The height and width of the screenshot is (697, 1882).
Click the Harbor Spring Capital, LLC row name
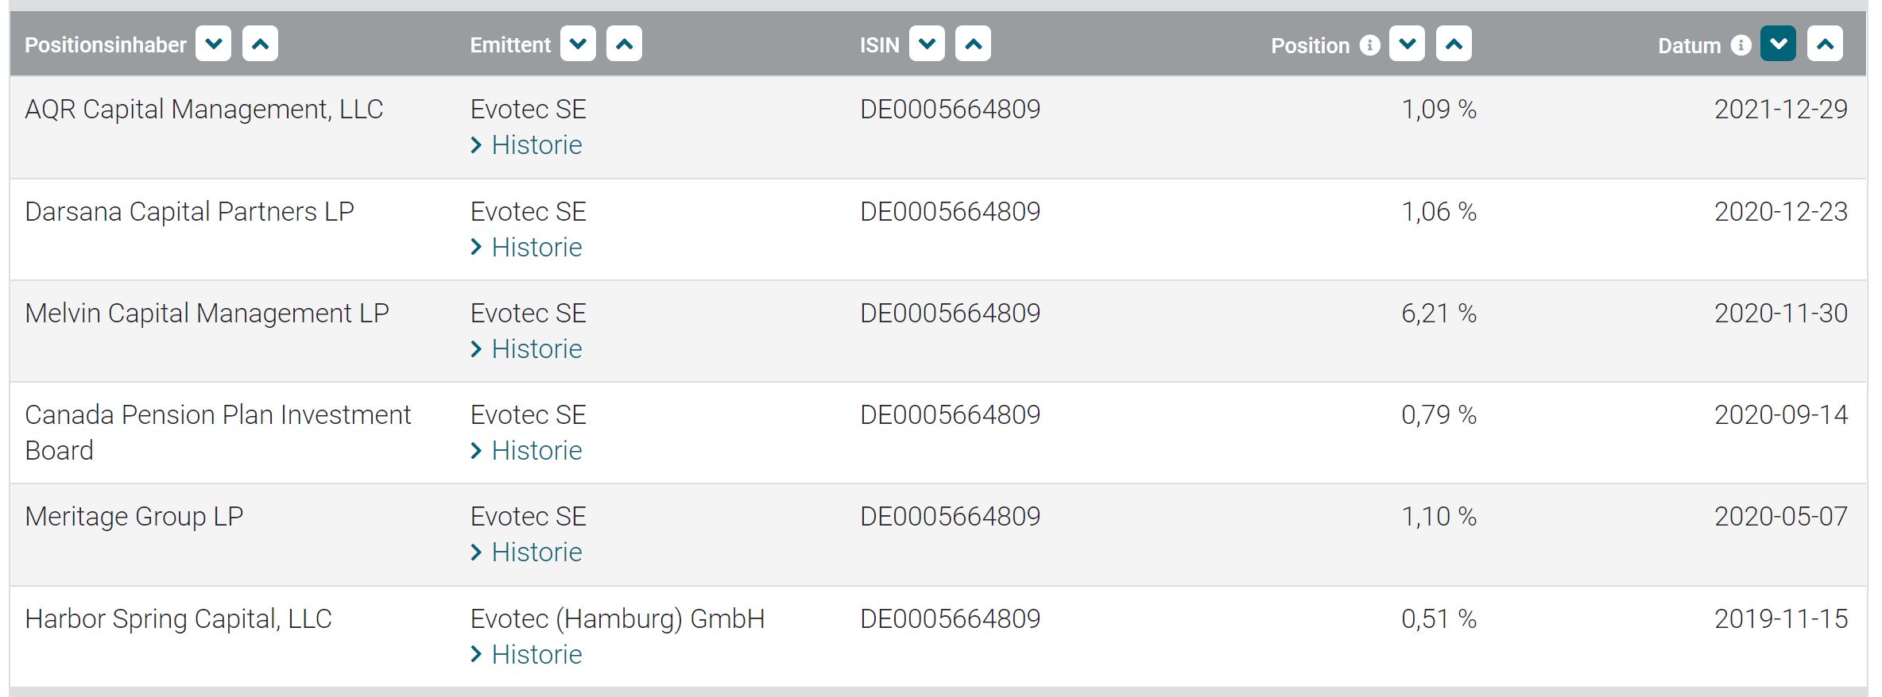click(178, 619)
